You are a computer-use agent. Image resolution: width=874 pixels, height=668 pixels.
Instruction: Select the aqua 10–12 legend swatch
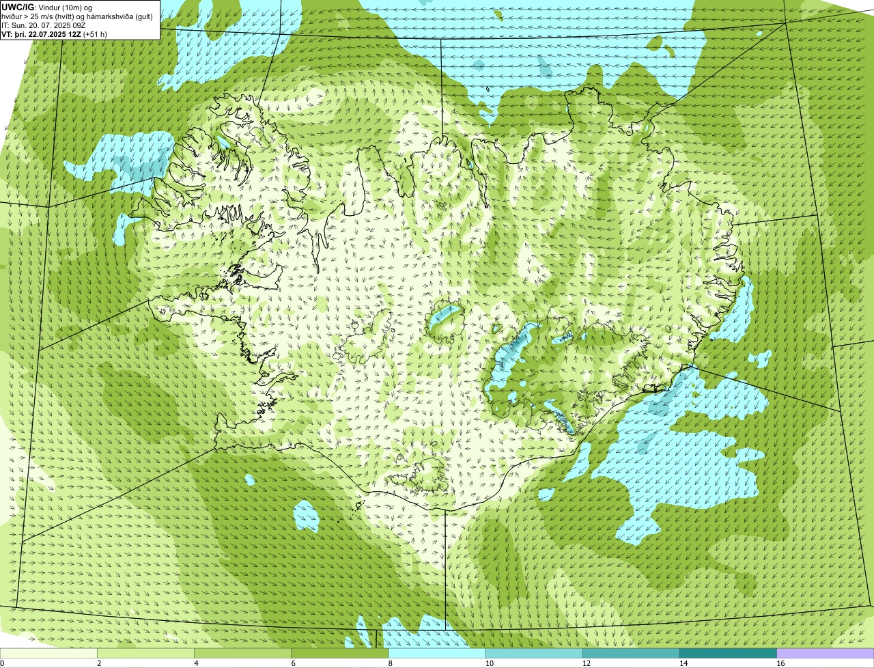coord(534,653)
